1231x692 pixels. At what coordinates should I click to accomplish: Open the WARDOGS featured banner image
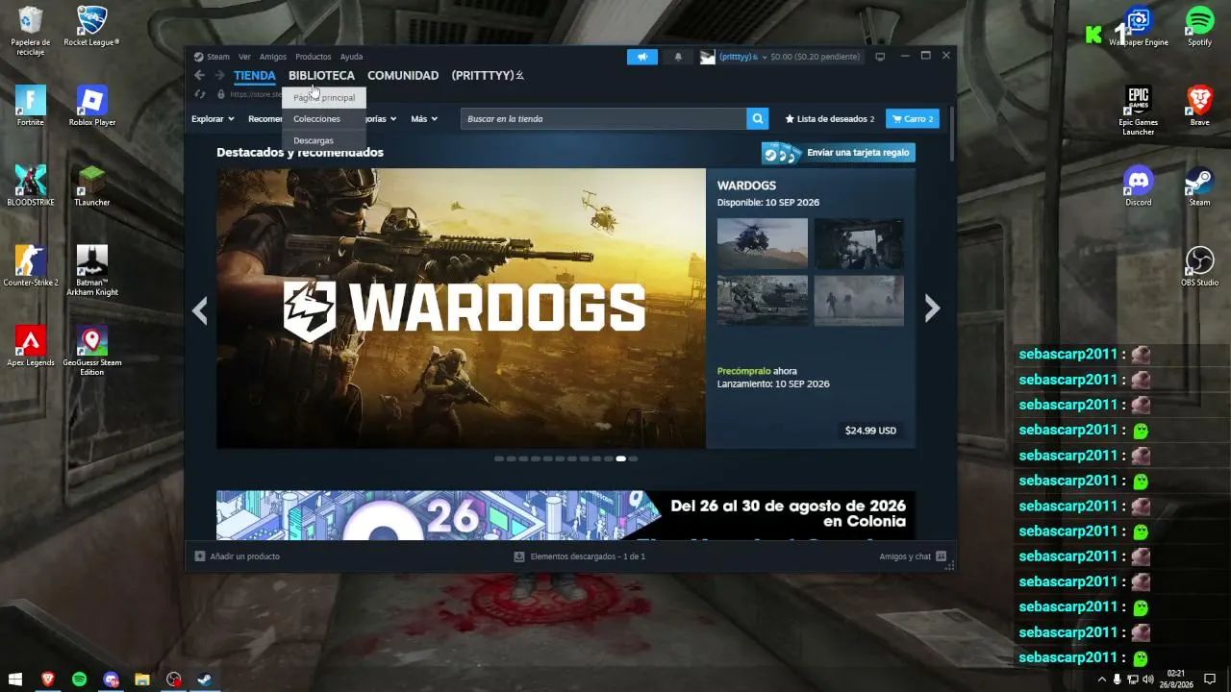(462, 309)
